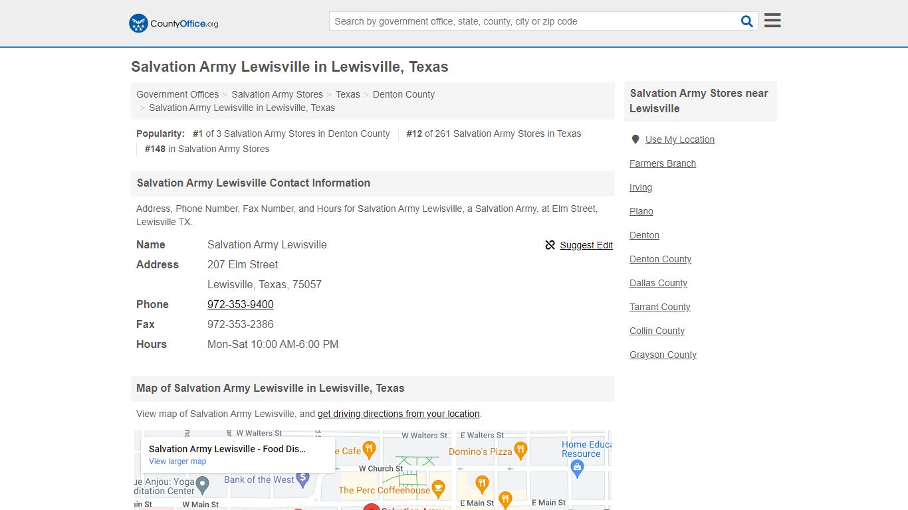Click the hours Mon-Sat 10:00 AM-6:00 PM
This screenshot has width=908, height=510.
273,344
